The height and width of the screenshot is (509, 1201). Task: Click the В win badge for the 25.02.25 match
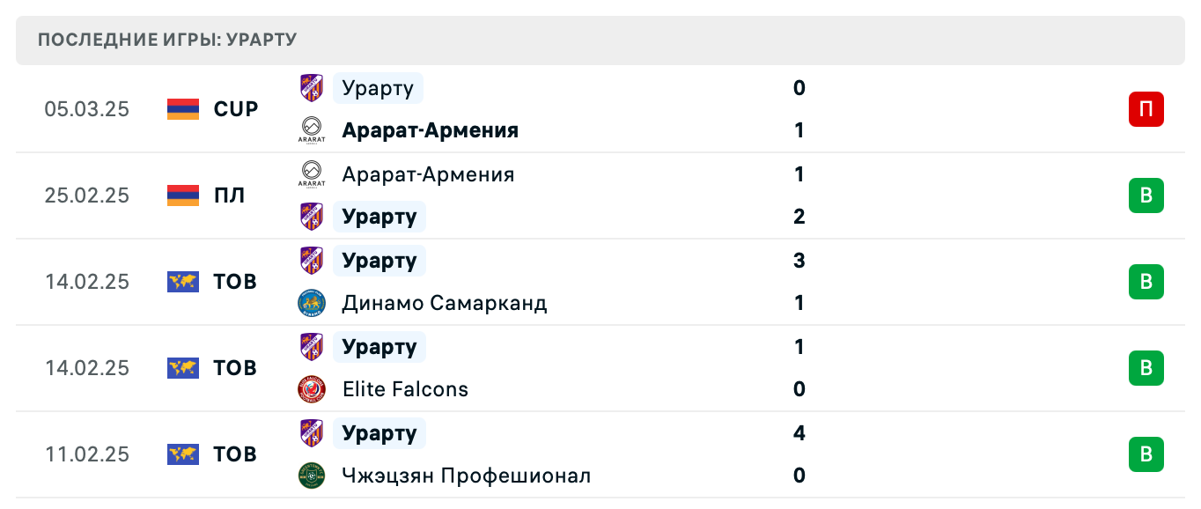pos(1146,195)
